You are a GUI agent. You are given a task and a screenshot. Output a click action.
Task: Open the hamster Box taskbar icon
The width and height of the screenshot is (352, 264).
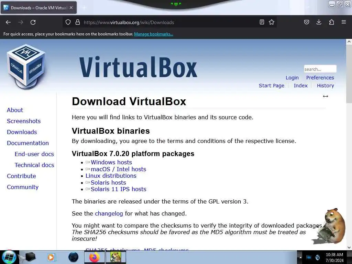tap(115, 257)
